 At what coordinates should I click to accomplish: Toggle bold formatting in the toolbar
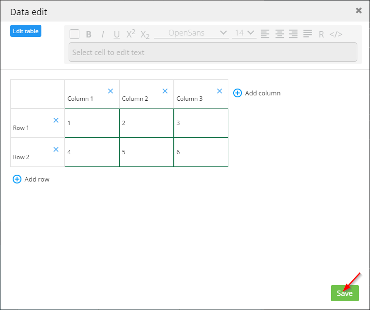tap(89, 34)
